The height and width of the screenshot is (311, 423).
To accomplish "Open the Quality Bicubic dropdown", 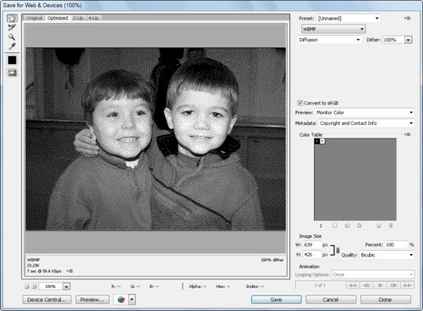I will pos(387,255).
